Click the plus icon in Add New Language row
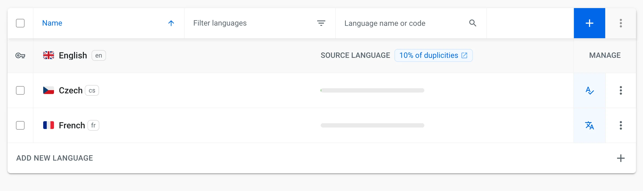 click(621, 158)
